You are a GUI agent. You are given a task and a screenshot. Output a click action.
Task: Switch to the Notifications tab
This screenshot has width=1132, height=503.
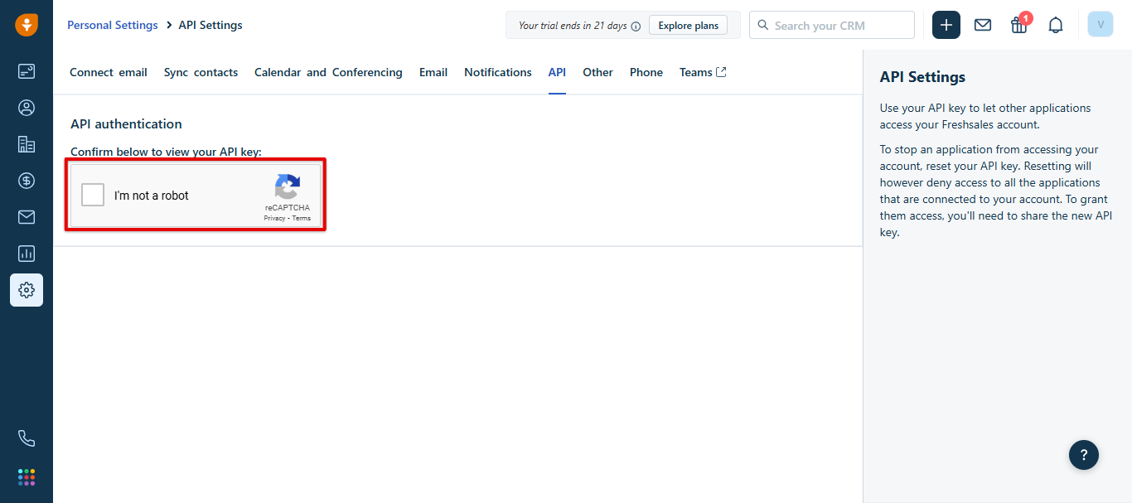(498, 72)
